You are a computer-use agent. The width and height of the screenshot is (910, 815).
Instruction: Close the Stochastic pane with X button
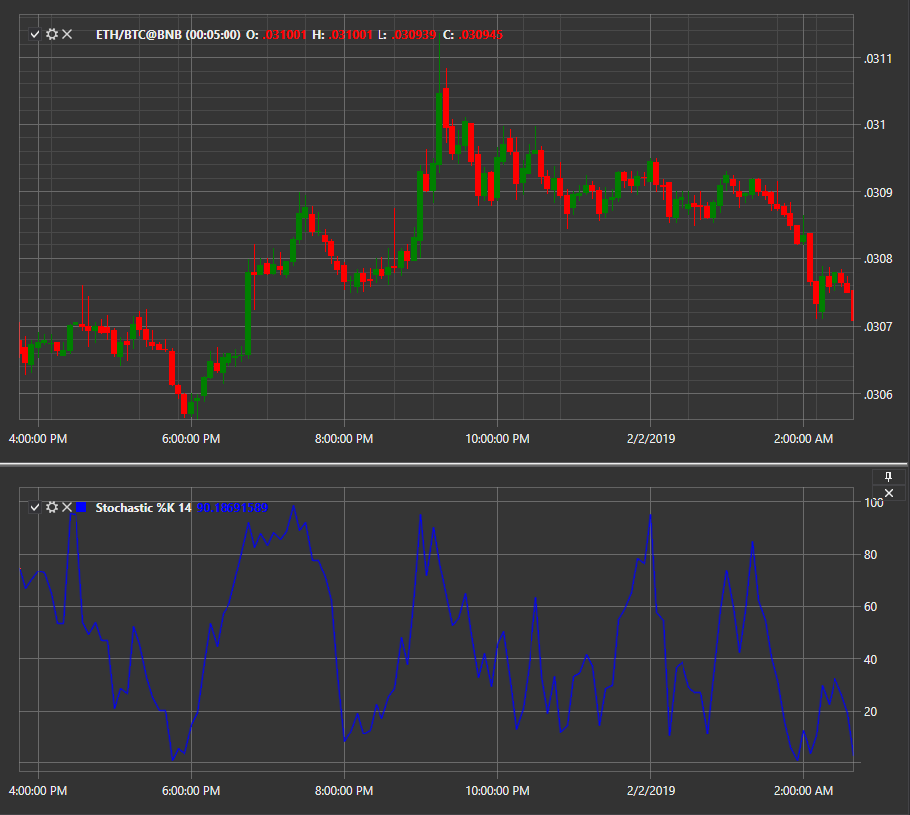coord(888,493)
